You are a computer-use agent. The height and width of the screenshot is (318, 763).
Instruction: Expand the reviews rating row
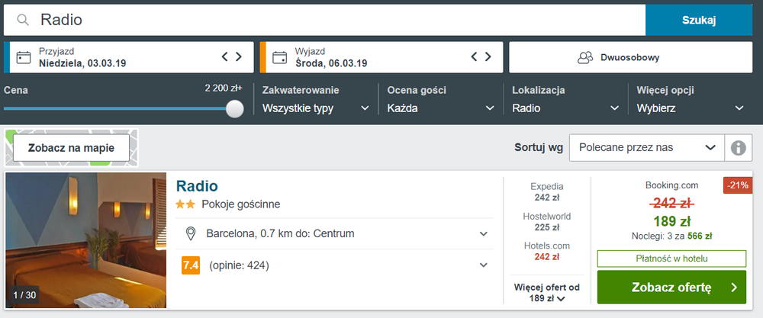(334, 265)
